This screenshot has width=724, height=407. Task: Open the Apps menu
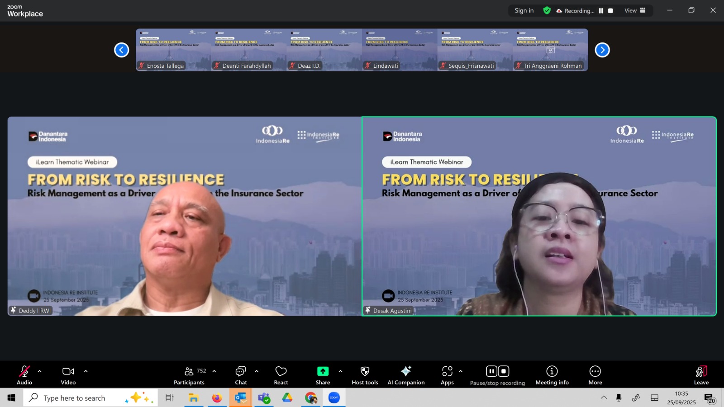(x=447, y=375)
